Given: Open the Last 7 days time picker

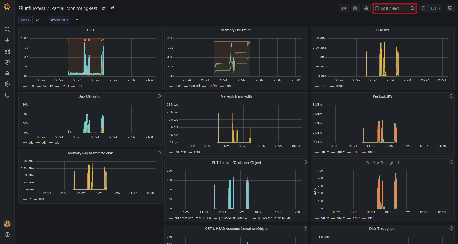Looking at the screenshot, I should [x=390, y=8].
